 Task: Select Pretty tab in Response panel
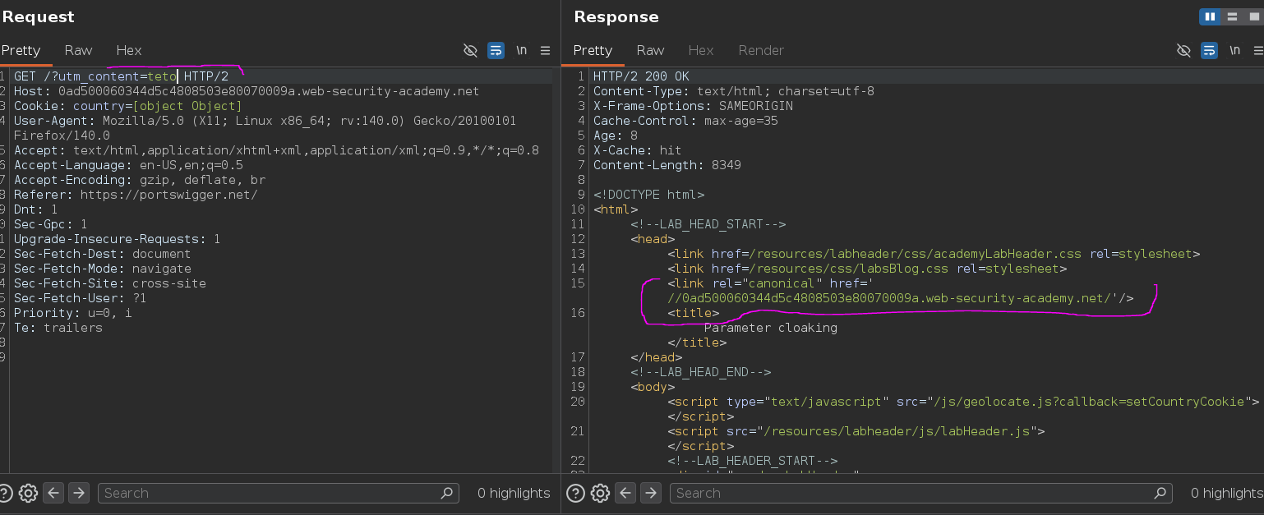(593, 50)
